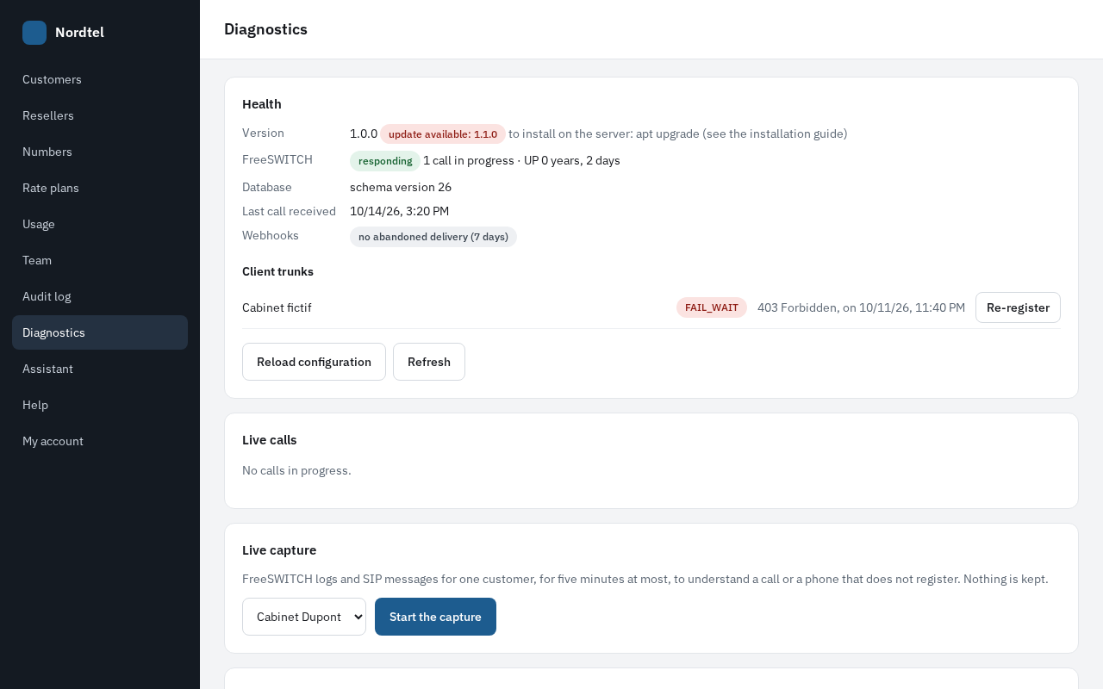The height and width of the screenshot is (689, 1103).
Task: Click the Diagnostics page heading
Action: pos(265,29)
